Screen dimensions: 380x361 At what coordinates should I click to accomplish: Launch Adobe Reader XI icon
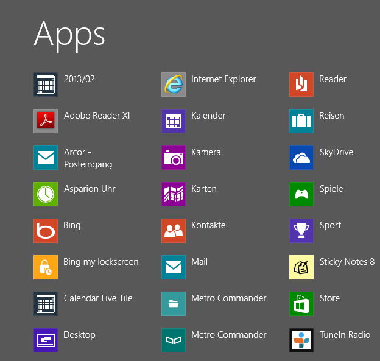(46, 121)
